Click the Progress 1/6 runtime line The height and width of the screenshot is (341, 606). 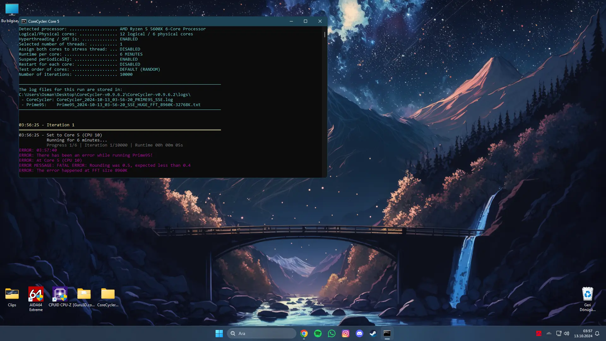coord(115,145)
